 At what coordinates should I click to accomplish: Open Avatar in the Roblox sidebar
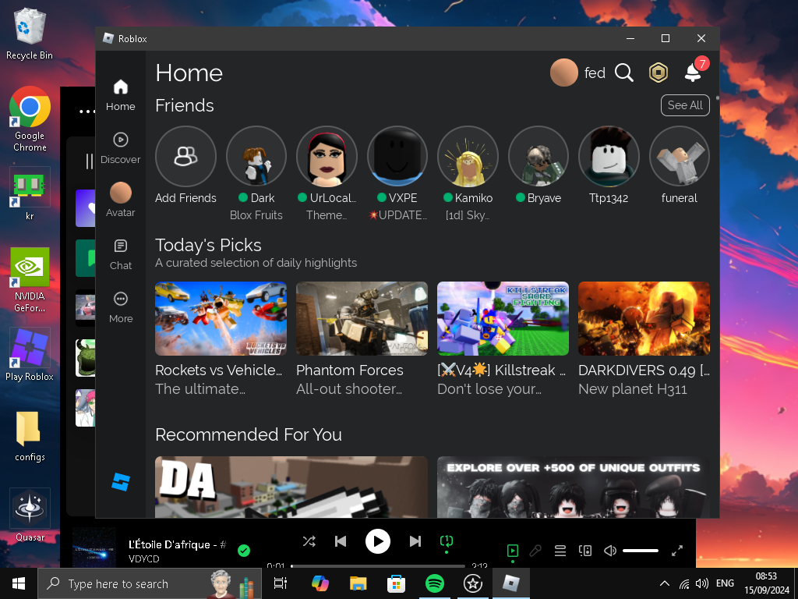pos(121,200)
